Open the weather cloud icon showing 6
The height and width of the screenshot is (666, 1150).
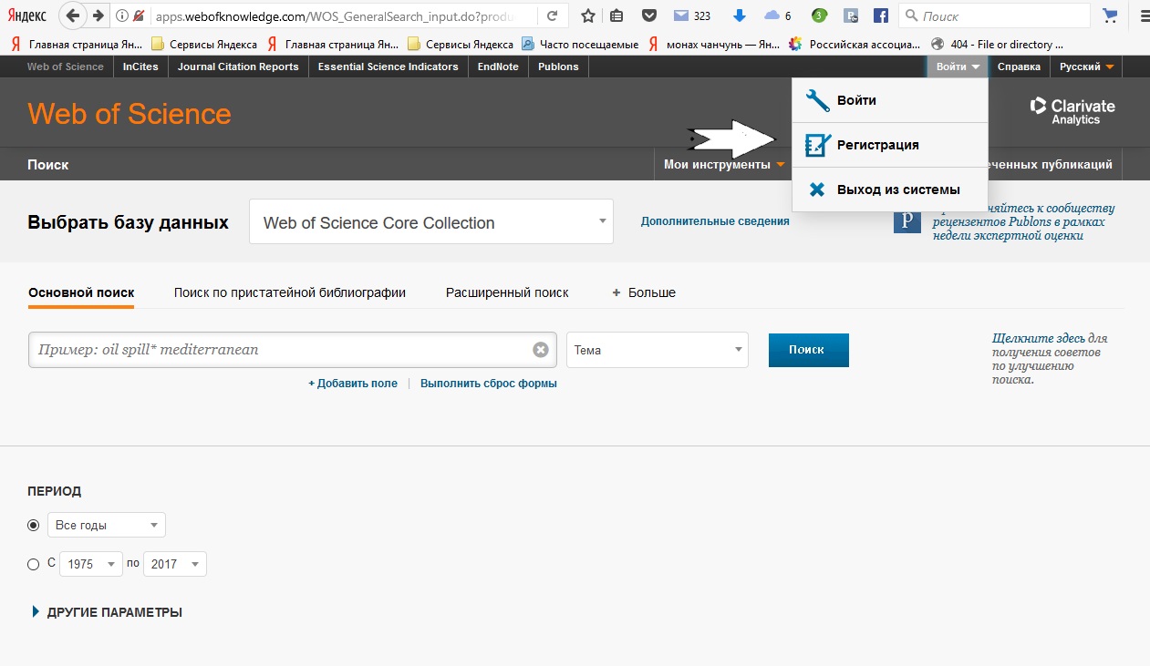coord(778,15)
